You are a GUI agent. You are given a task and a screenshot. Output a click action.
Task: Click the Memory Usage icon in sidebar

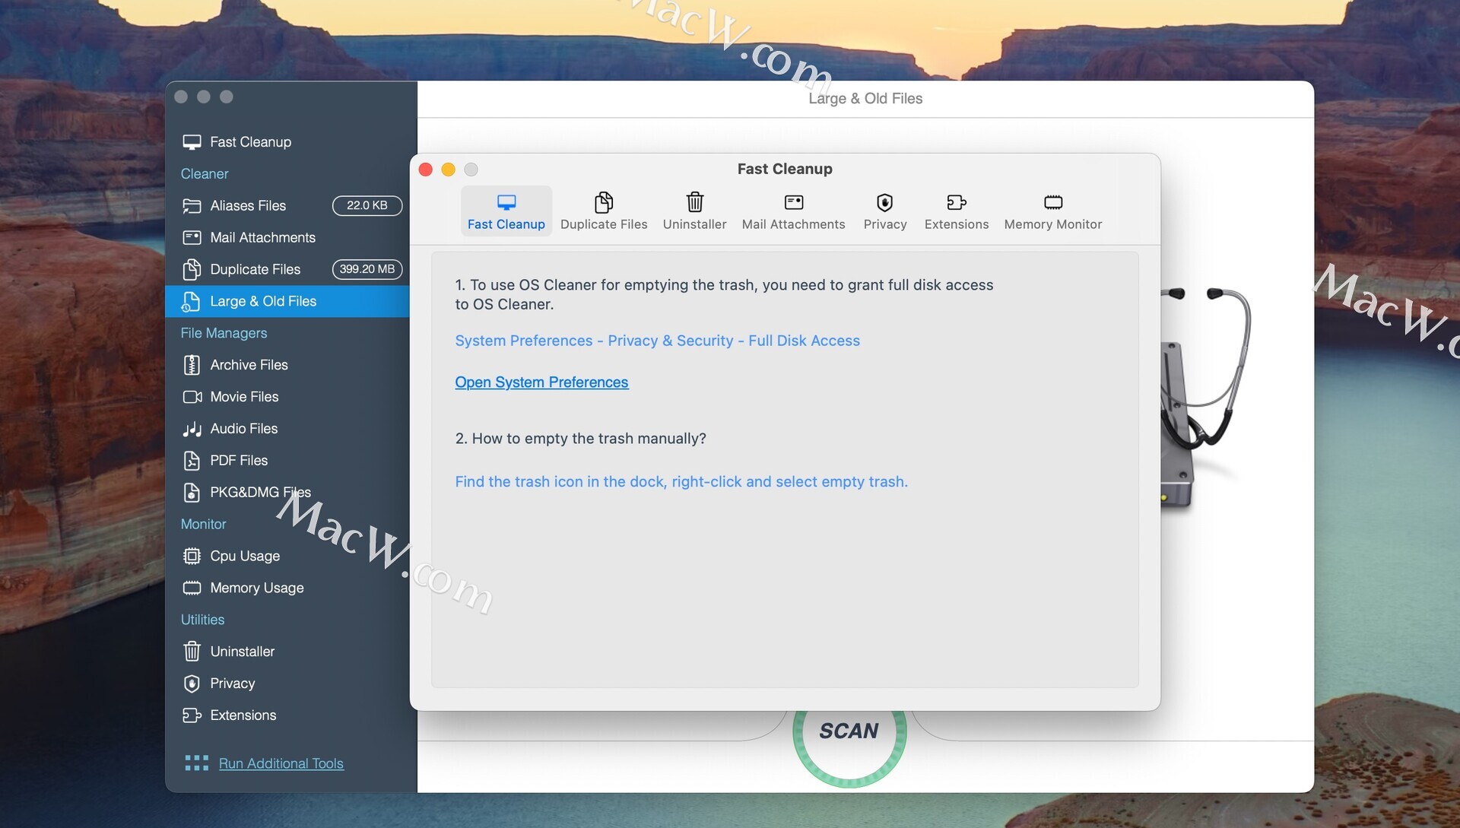click(192, 588)
